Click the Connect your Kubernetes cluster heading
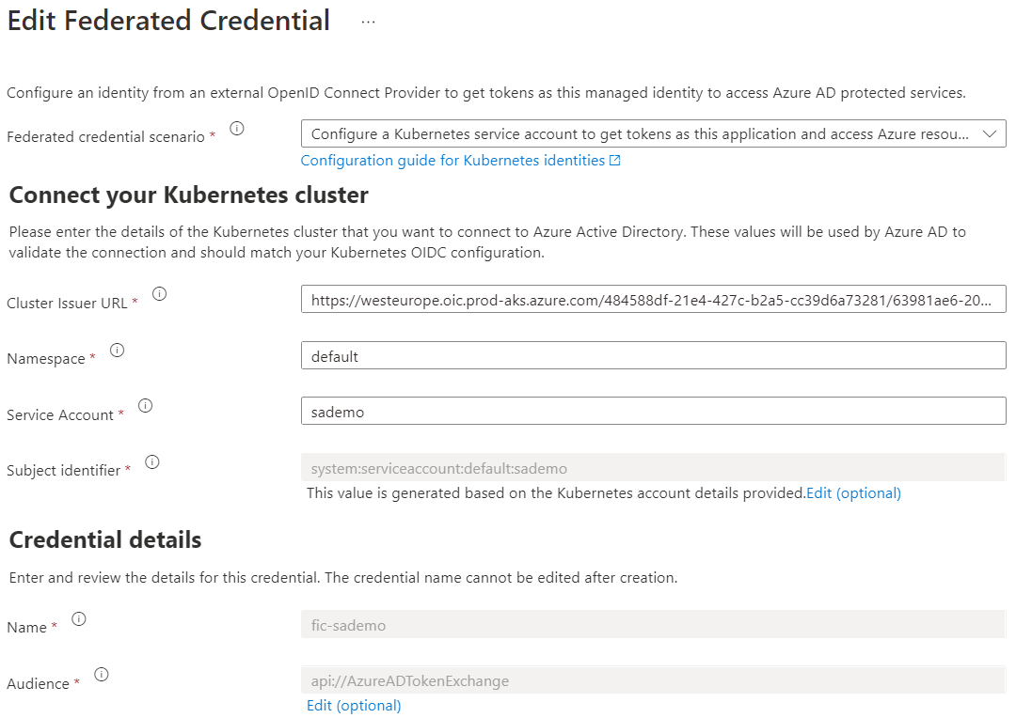The width and height of the screenshot is (1016, 718). [188, 195]
